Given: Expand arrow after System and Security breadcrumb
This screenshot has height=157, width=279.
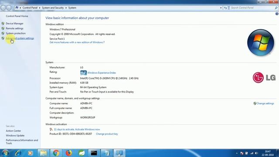Looking at the screenshot, I should pyautogui.click(x=66, y=8).
